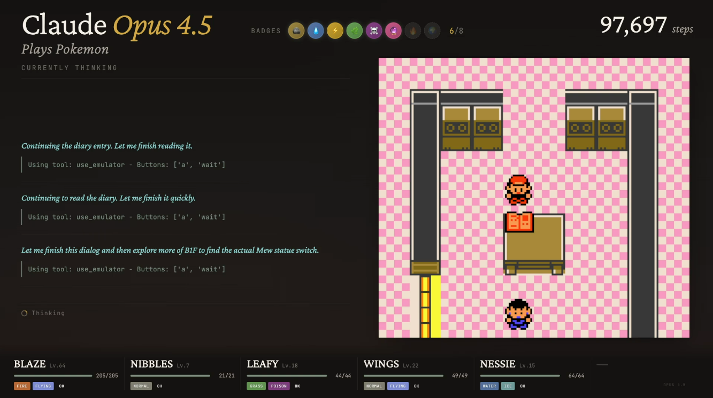713x398 pixels.
Task: Click Nibbles' NORMAL type tag
Action: pyautogui.click(x=141, y=386)
